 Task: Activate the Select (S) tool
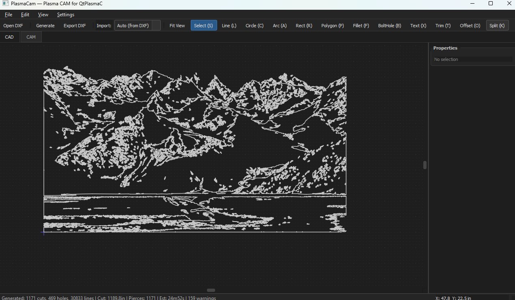point(203,26)
